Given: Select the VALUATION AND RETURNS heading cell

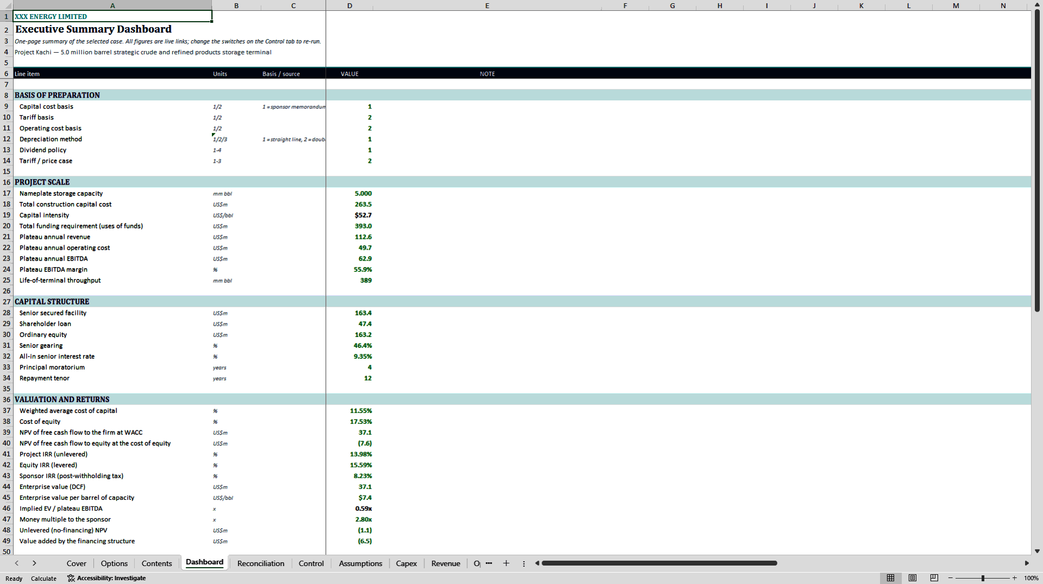Looking at the screenshot, I should point(112,399).
